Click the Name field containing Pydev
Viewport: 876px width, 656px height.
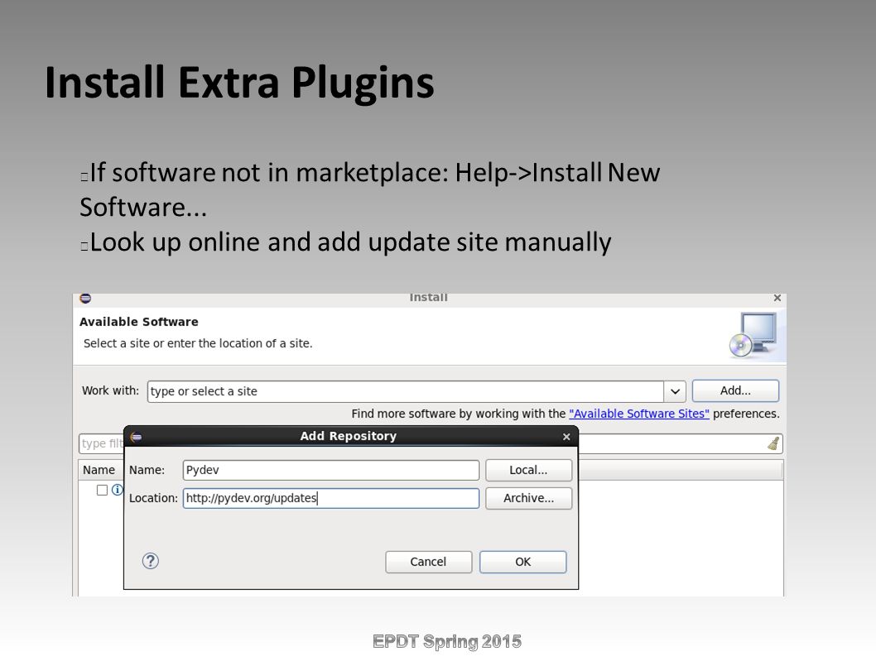[330, 470]
